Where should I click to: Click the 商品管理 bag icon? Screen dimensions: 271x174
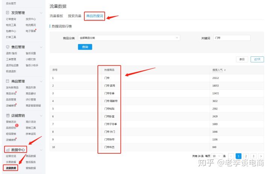click(x=8, y=81)
